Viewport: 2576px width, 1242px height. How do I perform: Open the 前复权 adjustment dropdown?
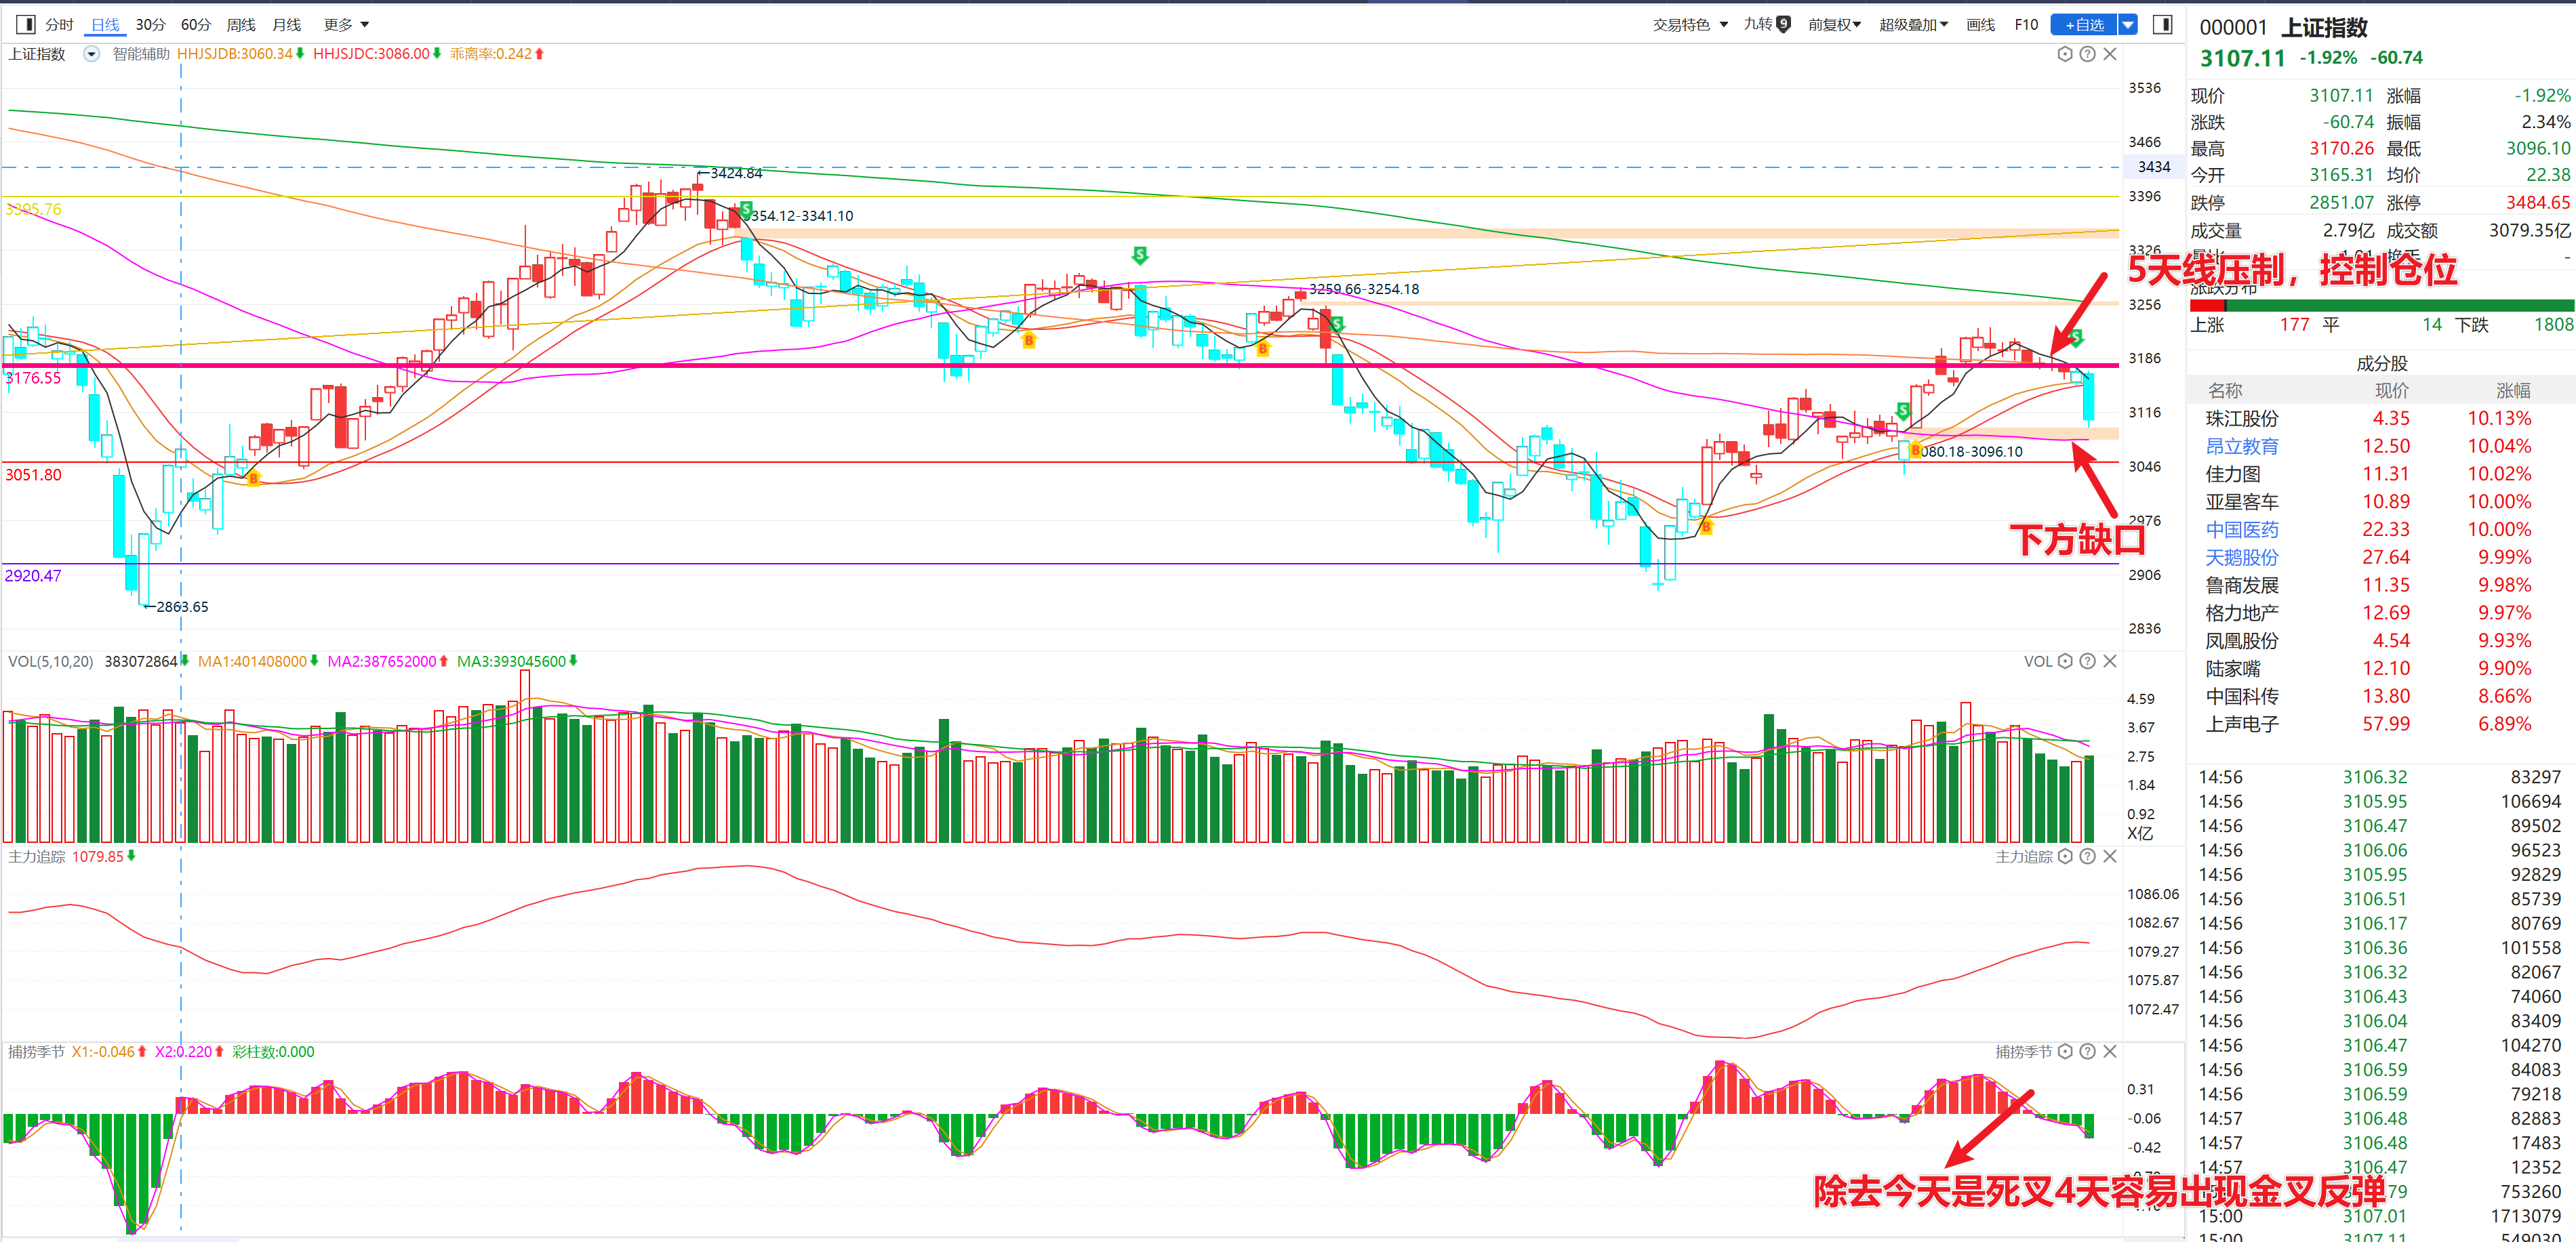pyautogui.click(x=1834, y=24)
